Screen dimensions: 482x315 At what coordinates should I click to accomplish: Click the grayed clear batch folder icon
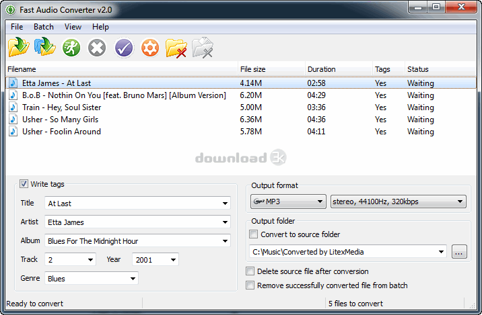203,48
